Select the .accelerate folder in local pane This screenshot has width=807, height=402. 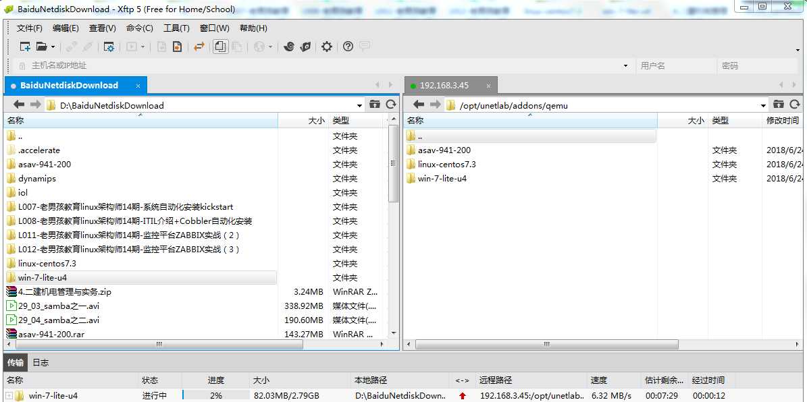39,150
